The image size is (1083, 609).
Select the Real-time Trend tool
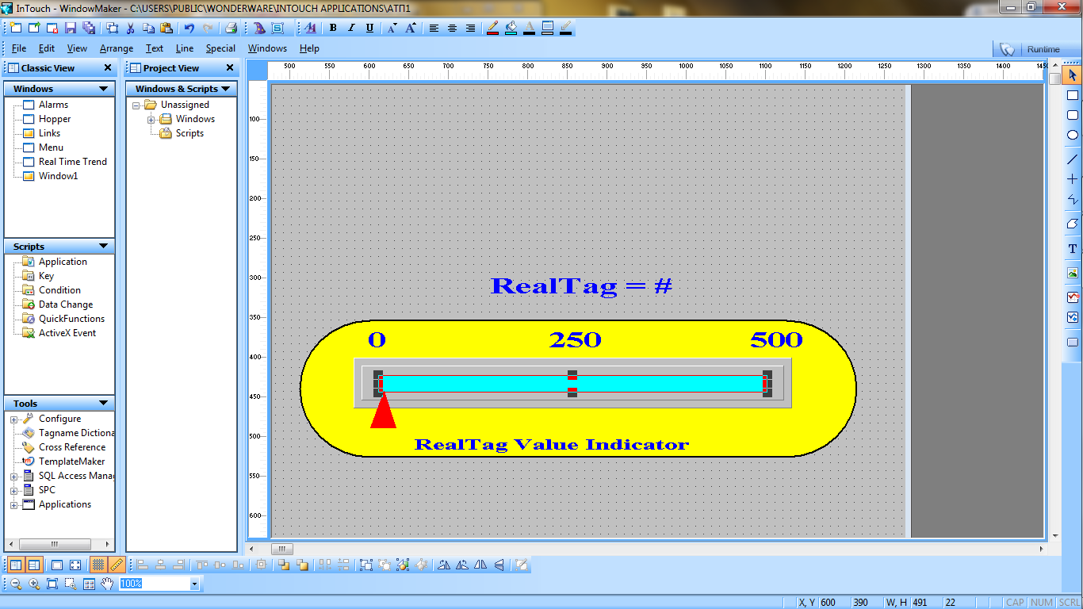[x=1073, y=297]
